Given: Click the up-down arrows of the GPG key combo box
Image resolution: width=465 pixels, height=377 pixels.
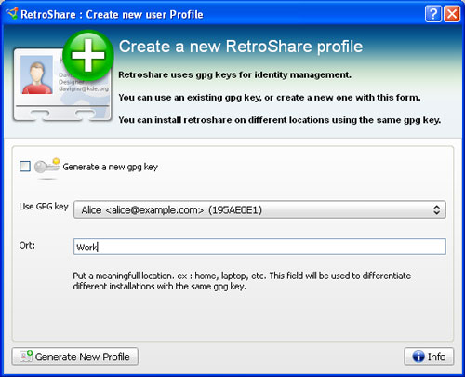Looking at the screenshot, I should (x=436, y=209).
